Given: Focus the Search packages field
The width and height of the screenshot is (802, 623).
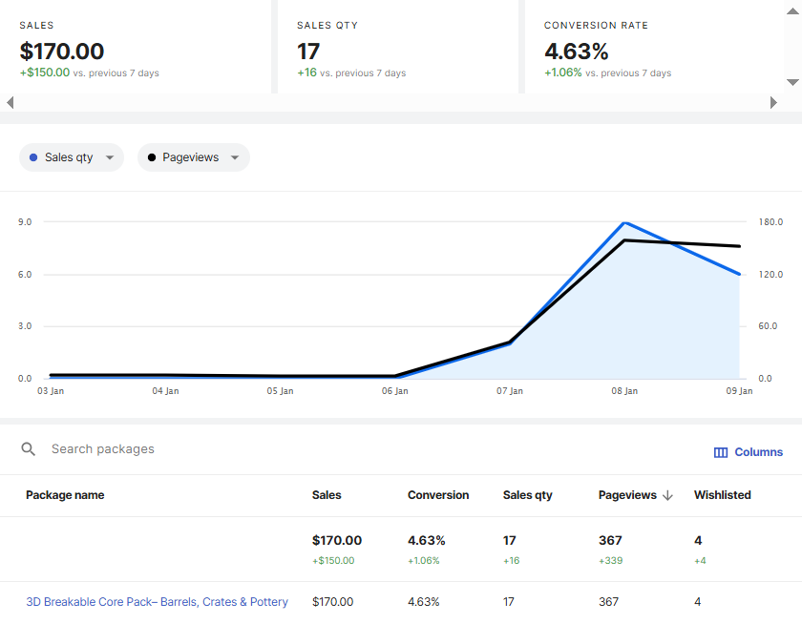Looking at the screenshot, I should [x=102, y=449].
